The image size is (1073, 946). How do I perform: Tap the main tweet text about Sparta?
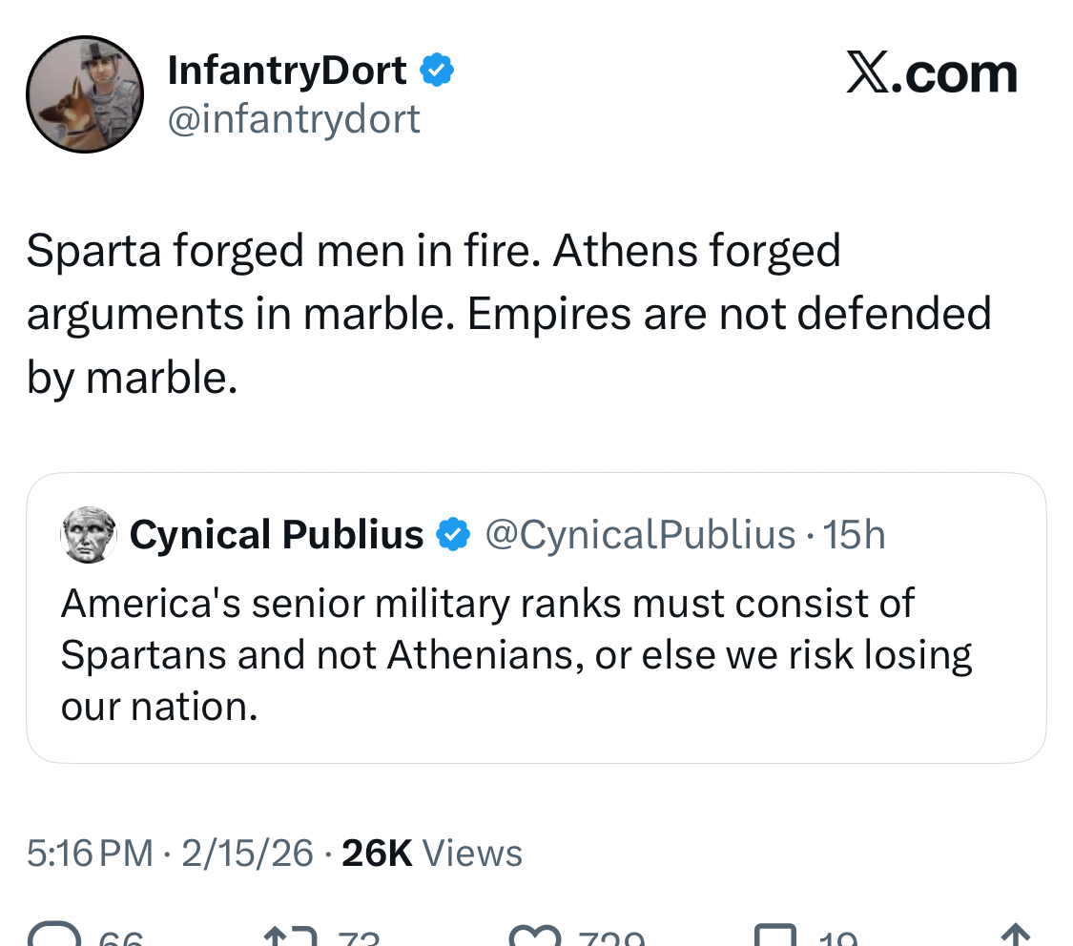click(508, 314)
